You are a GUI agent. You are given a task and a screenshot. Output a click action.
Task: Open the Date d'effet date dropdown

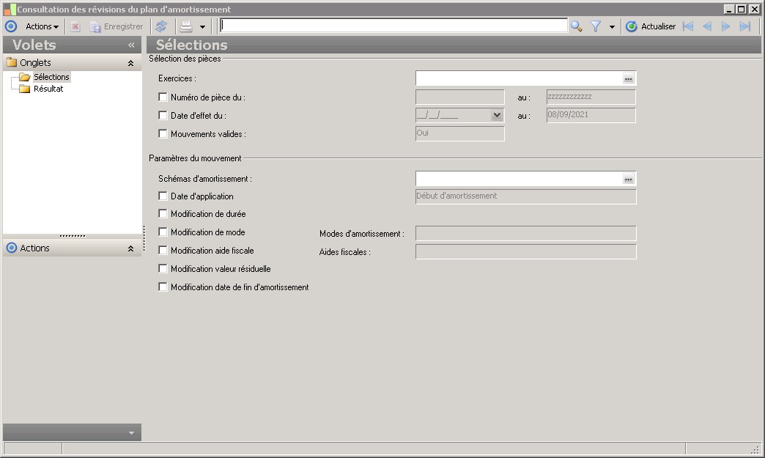point(497,115)
